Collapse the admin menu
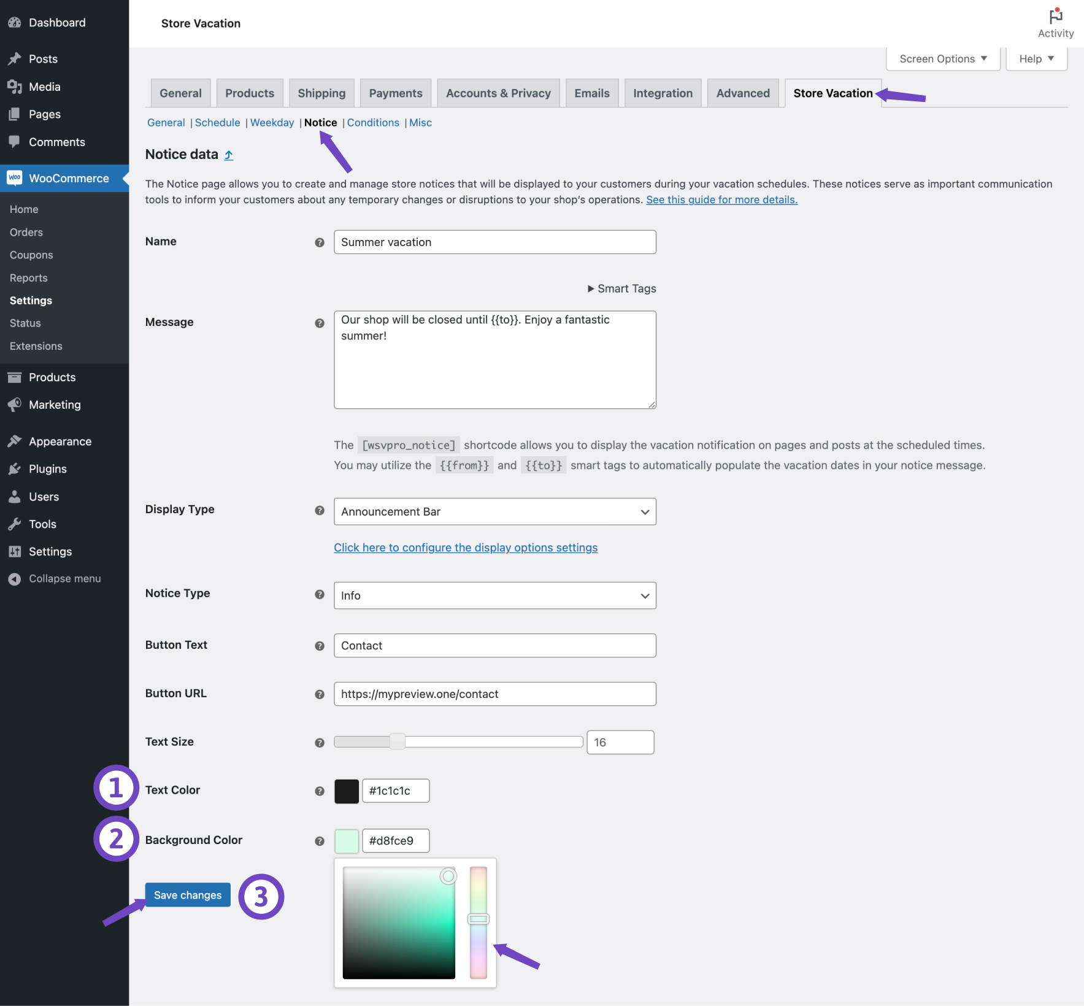The height and width of the screenshot is (1006, 1084). (15, 578)
